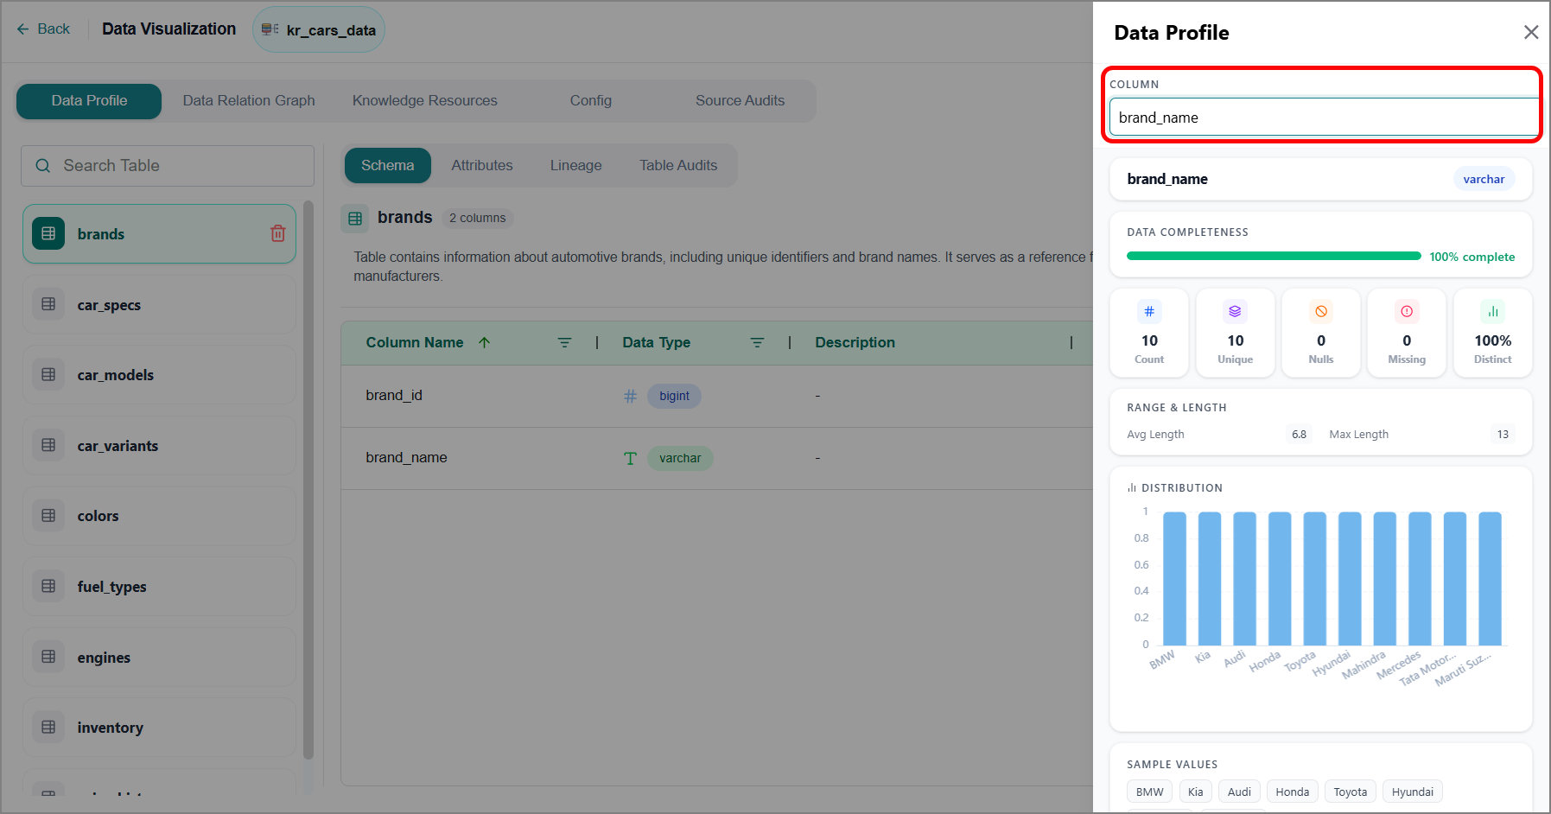The height and width of the screenshot is (814, 1551).
Task: Click the Unique layers icon
Action: point(1235,311)
